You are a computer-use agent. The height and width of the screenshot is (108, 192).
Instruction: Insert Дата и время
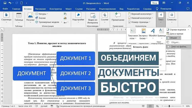[x=175, y=34]
